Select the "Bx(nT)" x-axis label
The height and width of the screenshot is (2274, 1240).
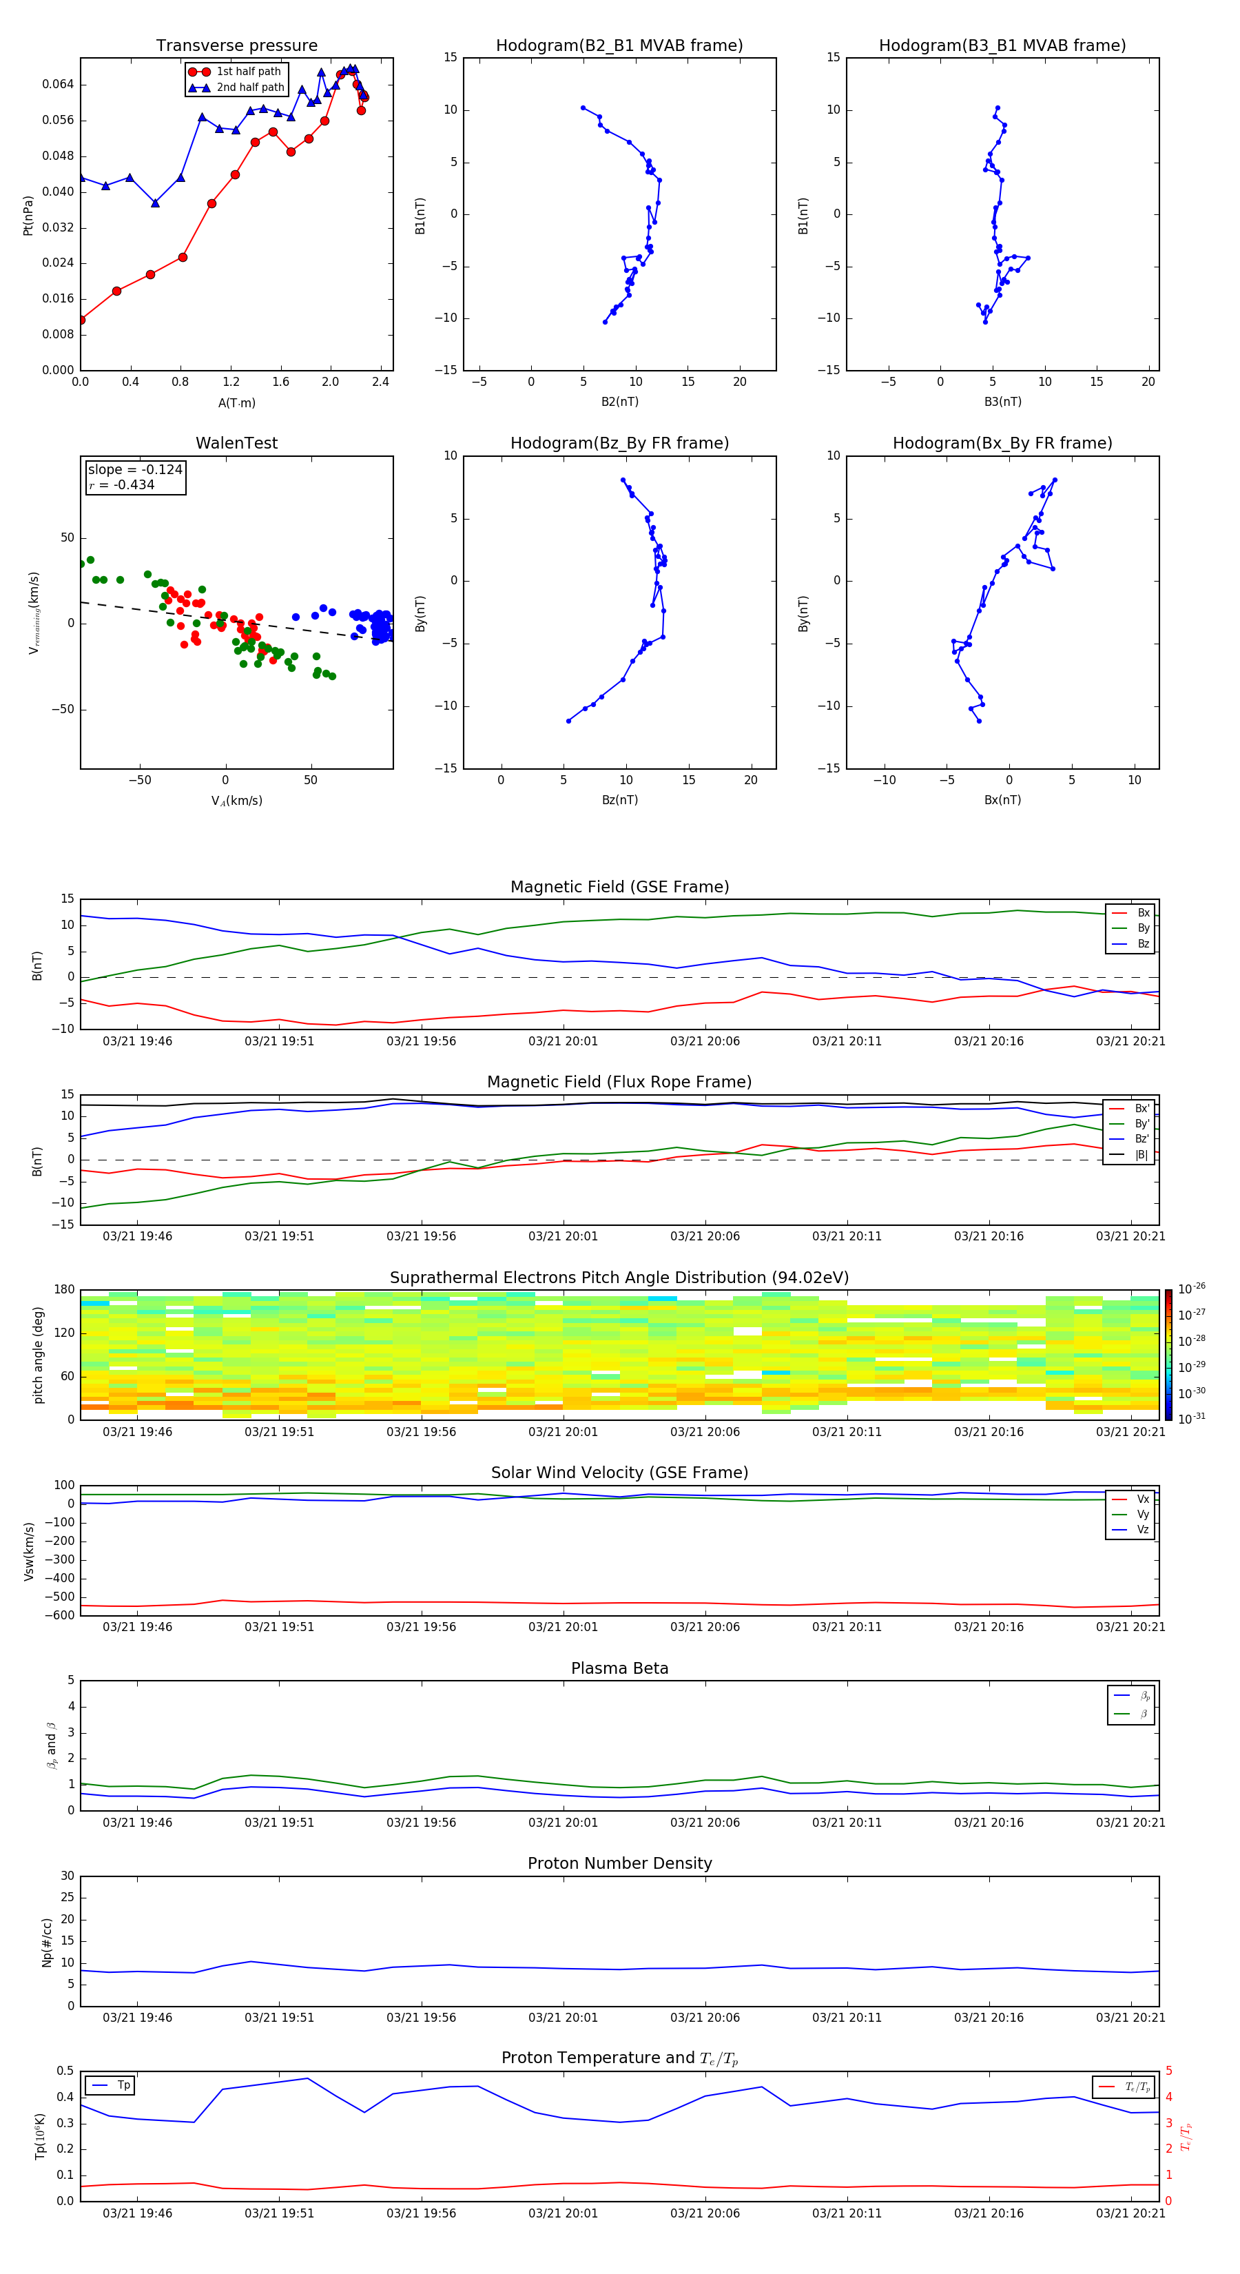point(1002,800)
